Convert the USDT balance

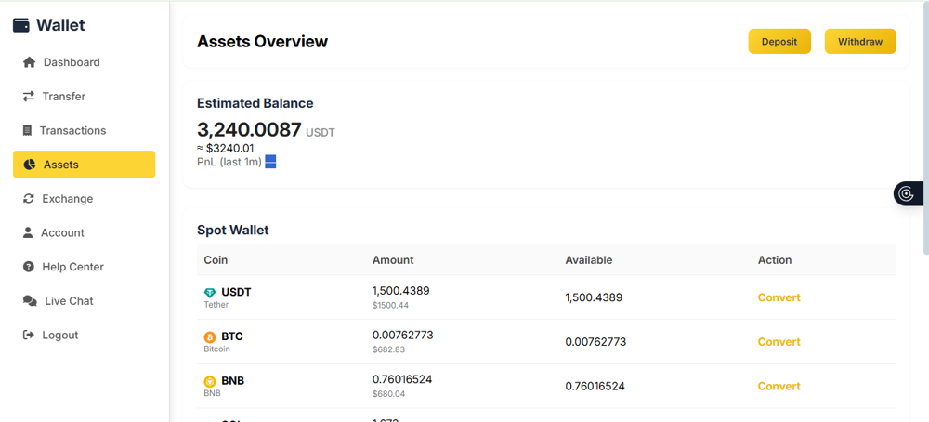pos(779,297)
